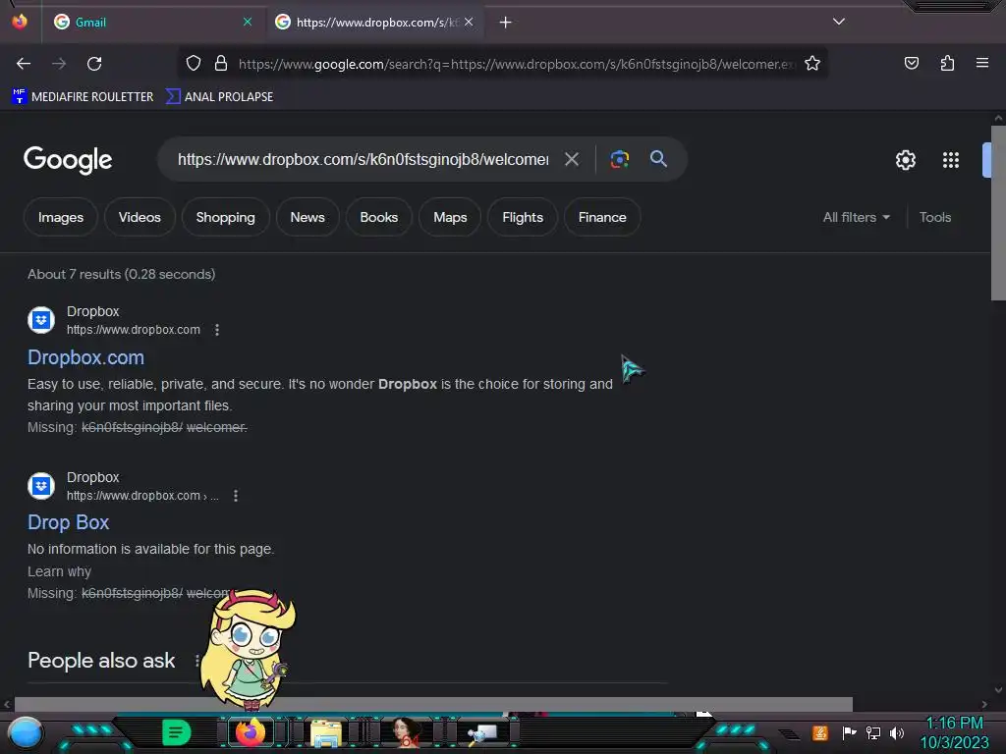
Task: Clear the Google search query
Action: pos(572,159)
